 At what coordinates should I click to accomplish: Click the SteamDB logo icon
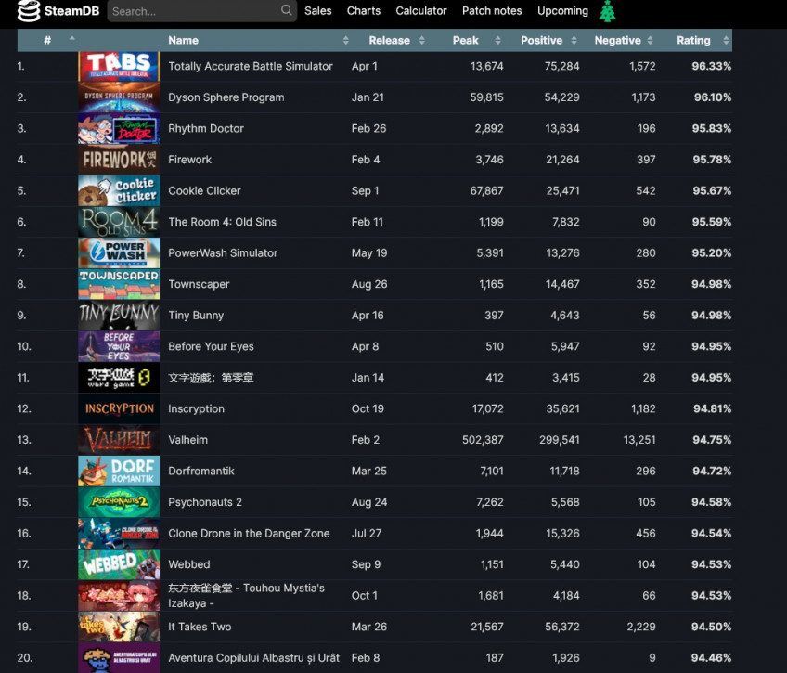[x=29, y=11]
